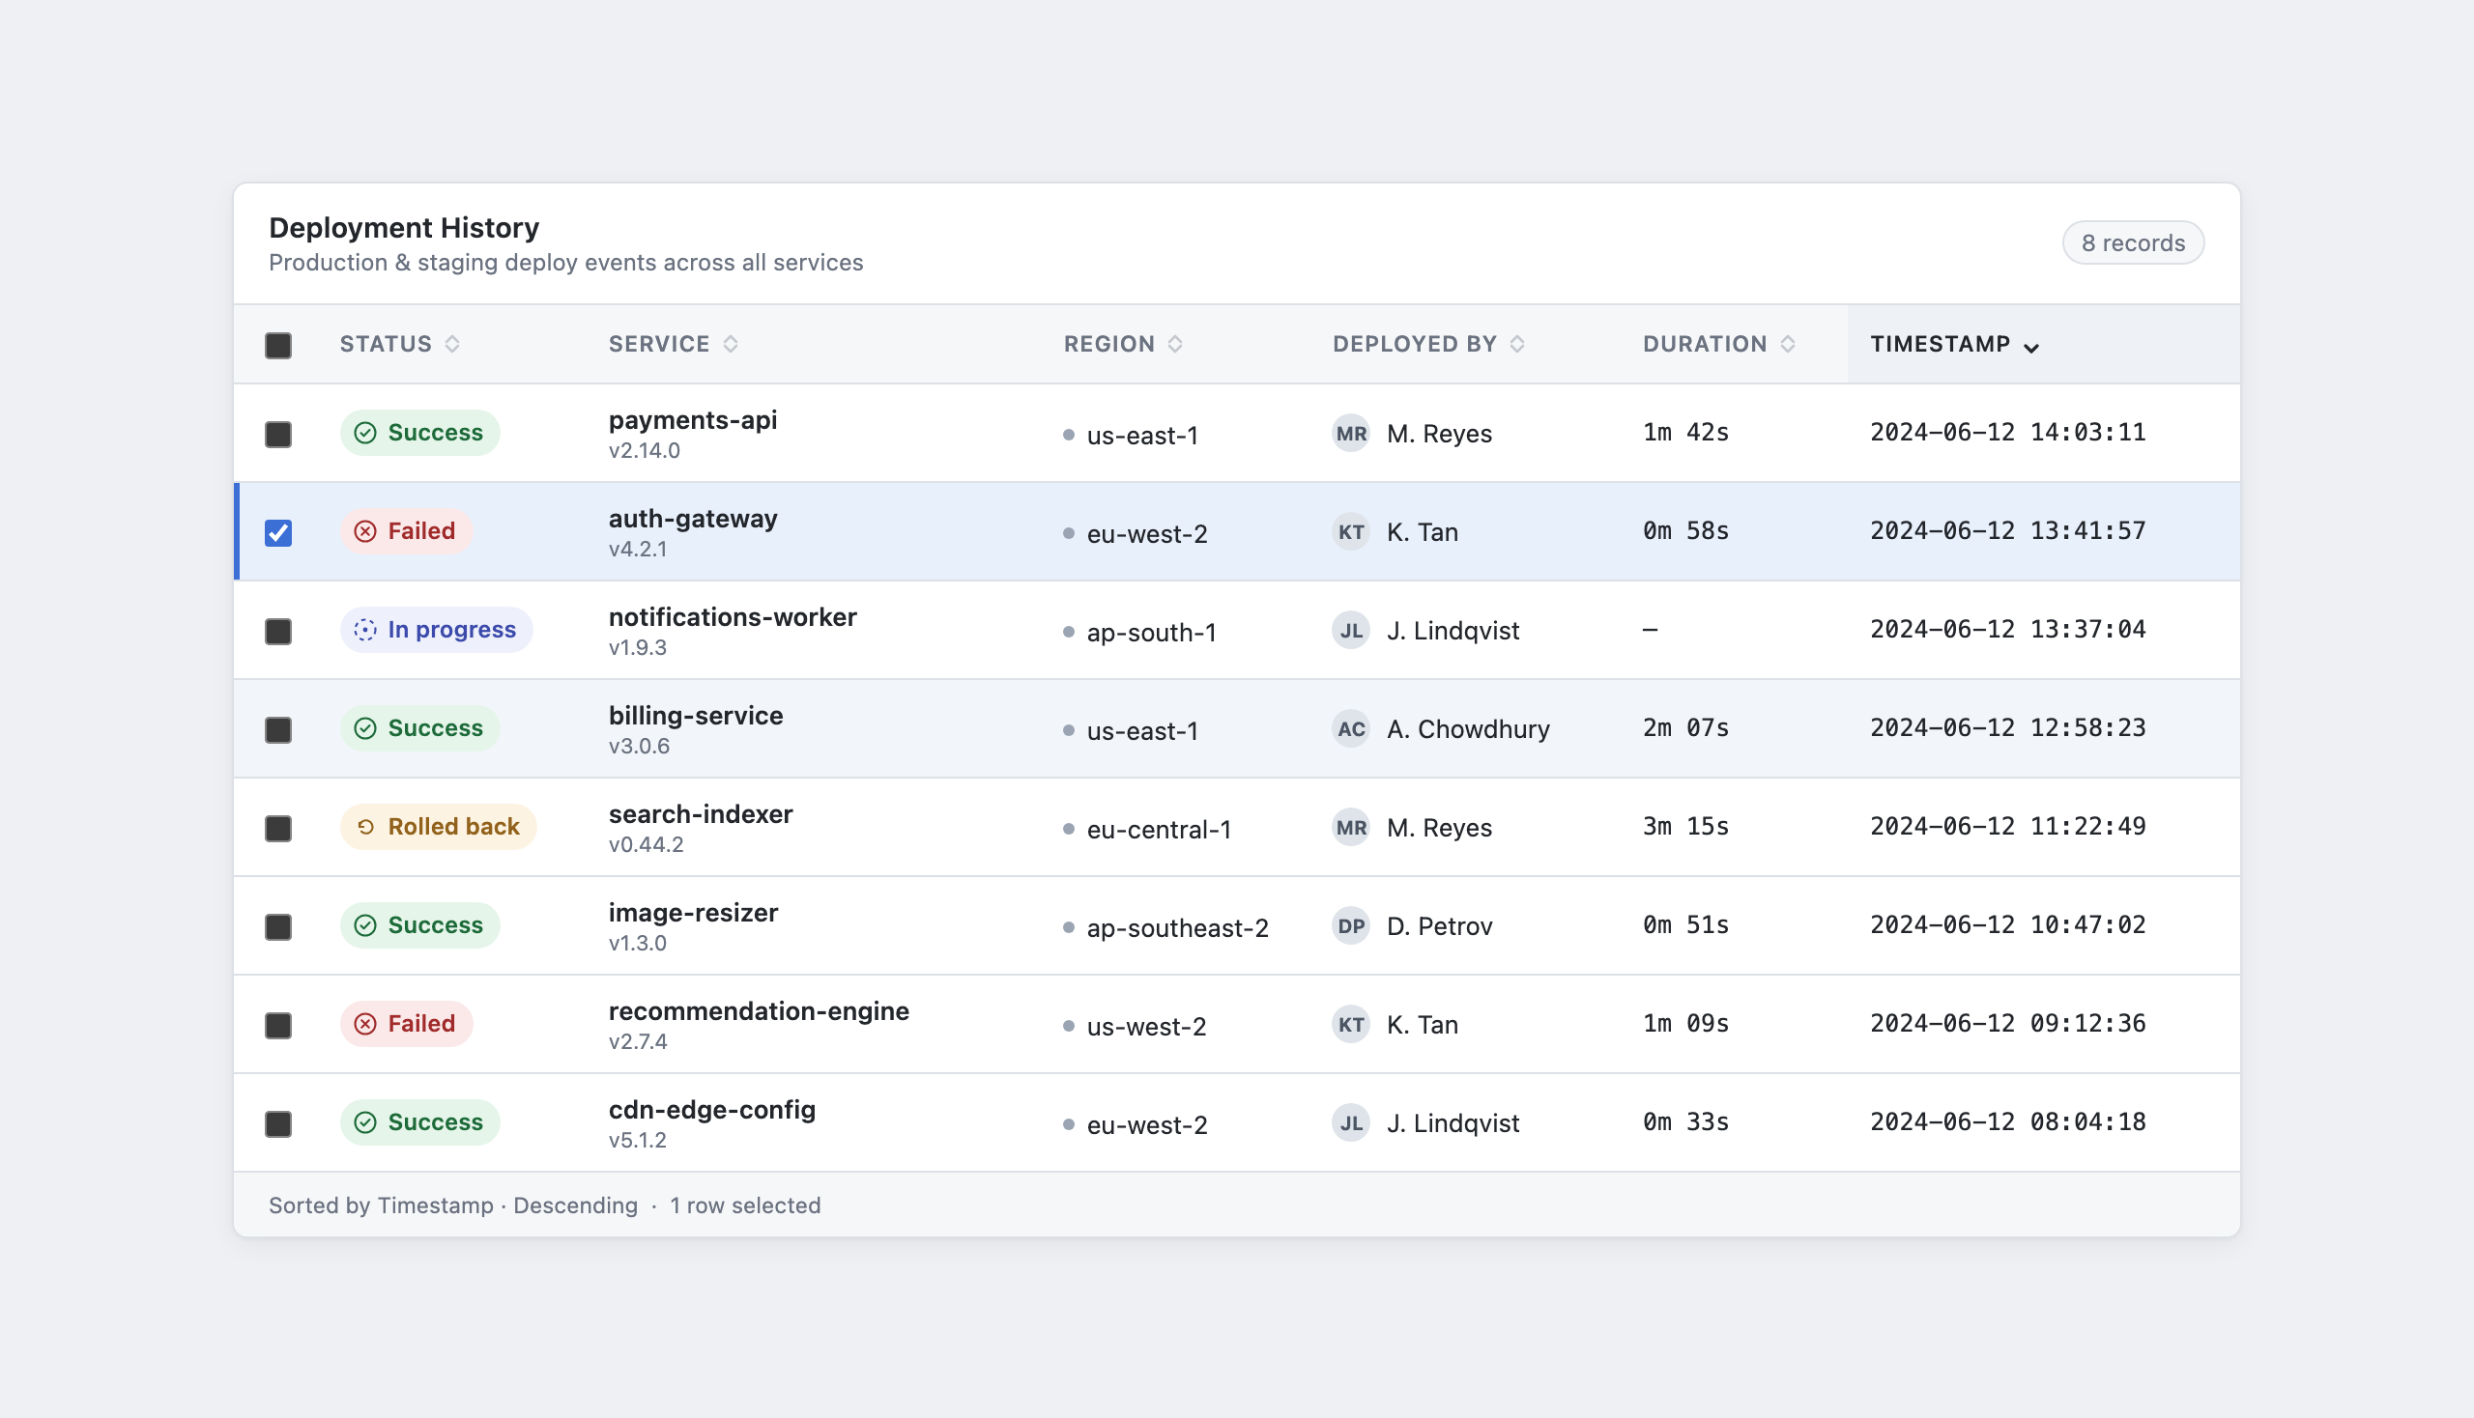This screenshot has width=2474, height=1418.
Task: Toggle Timestamp sort direction chevron
Action: [2031, 347]
